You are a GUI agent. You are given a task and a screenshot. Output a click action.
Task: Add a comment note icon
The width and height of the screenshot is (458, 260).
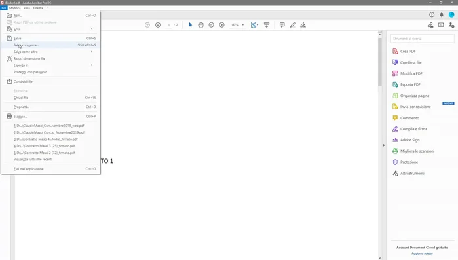point(282,25)
